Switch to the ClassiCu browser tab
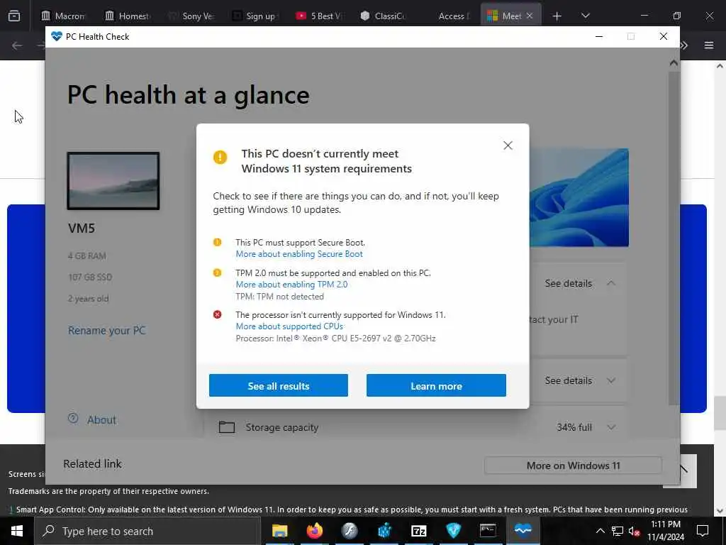Viewport: 726px width, 545px height. coord(382,16)
